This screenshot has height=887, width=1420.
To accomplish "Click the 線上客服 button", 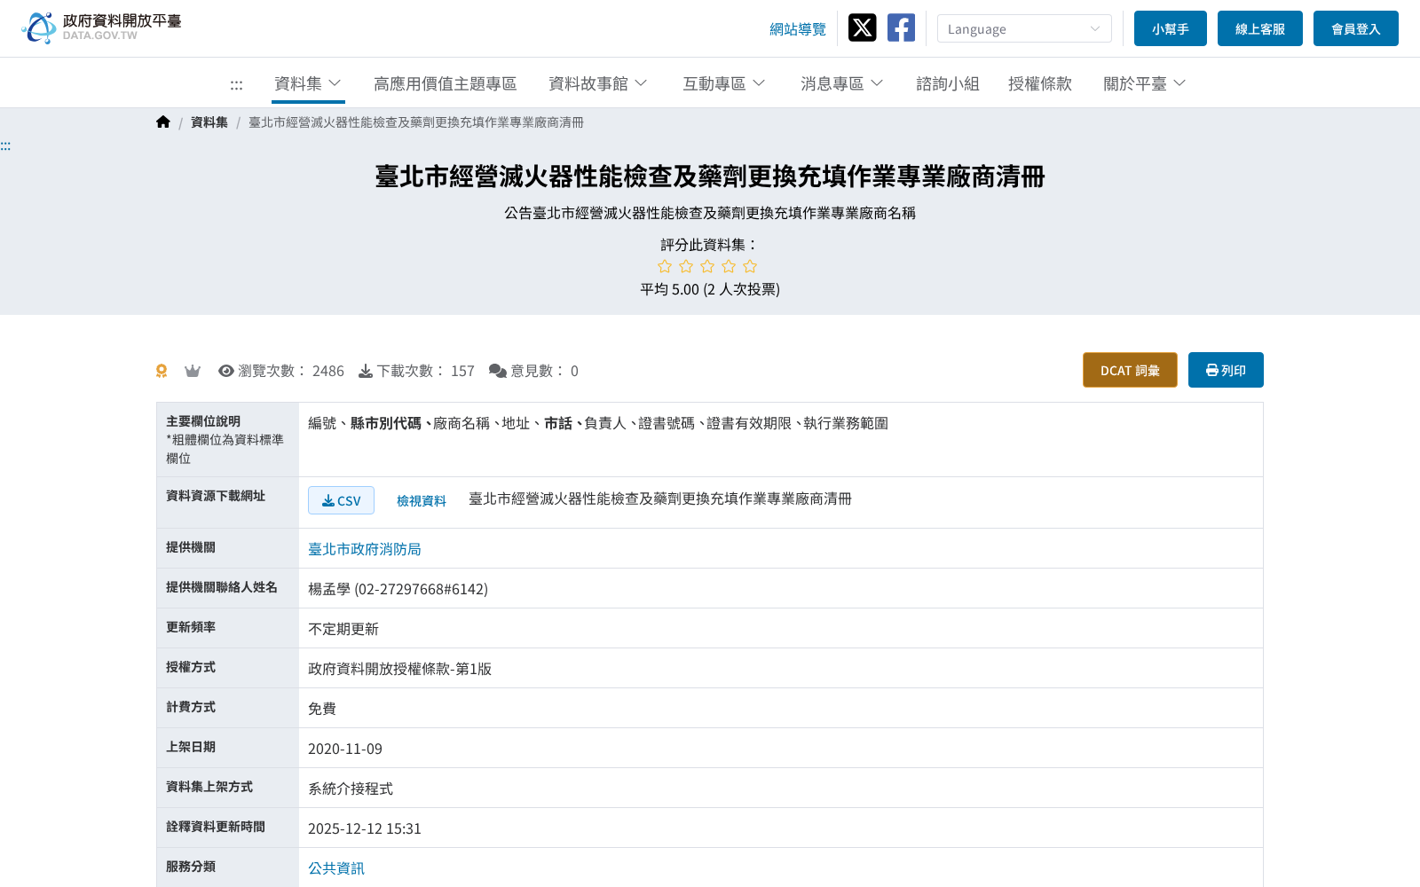I will pos(1260,28).
